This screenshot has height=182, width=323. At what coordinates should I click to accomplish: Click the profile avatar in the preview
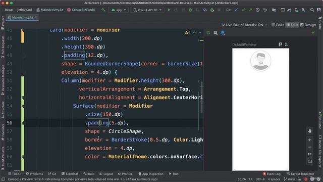click(260, 61)
